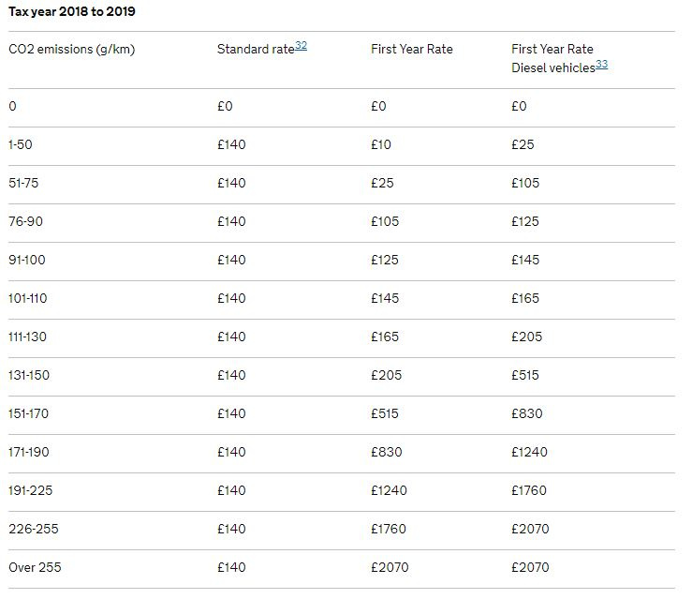Click the 'Tax year 2018 to 2019' heading
Image resolution: width=692 pixels, height=599 pixels.
[72, 11]
